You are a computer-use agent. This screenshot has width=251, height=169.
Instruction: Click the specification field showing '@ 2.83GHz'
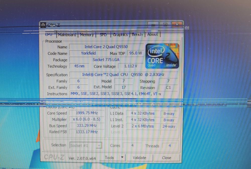pos(123,75)
